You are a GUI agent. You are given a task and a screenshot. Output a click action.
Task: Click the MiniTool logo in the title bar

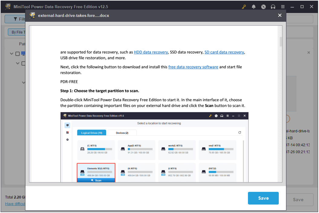tap(8, 6)
